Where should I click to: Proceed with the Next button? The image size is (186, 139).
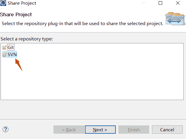pyautogui.click(x=100, y=130)
